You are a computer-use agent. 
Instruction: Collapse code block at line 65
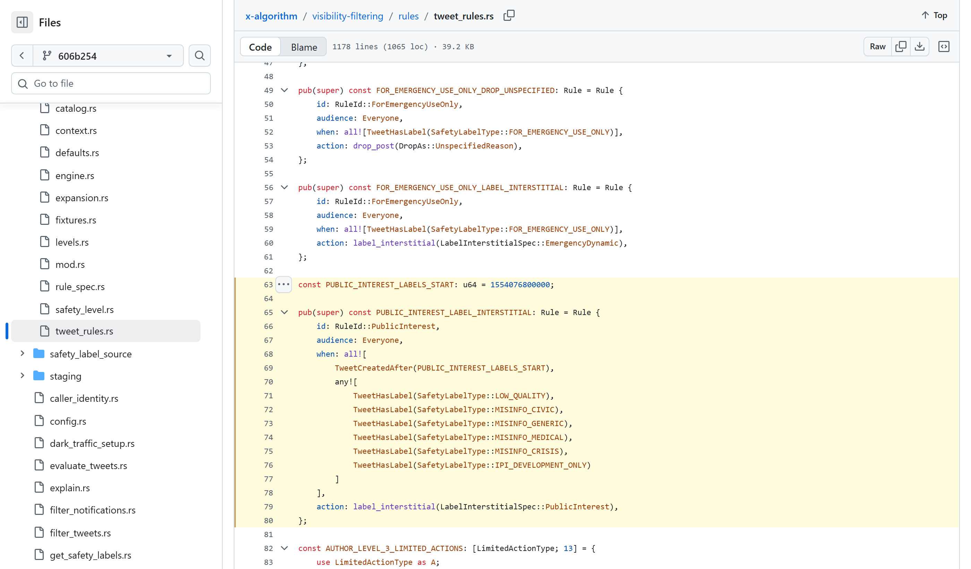(284, 312)
